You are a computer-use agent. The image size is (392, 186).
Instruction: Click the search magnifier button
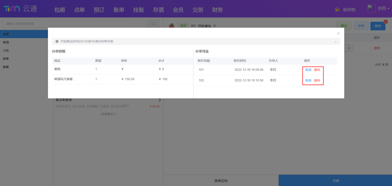[153, 24]
